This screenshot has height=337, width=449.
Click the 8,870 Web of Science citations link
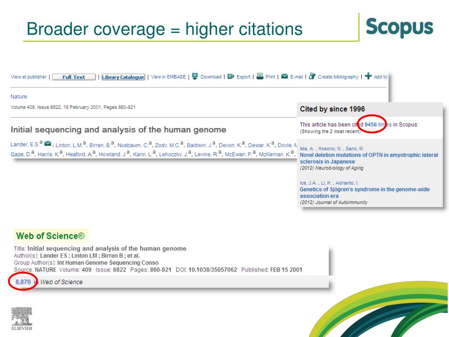click(23, 282)
